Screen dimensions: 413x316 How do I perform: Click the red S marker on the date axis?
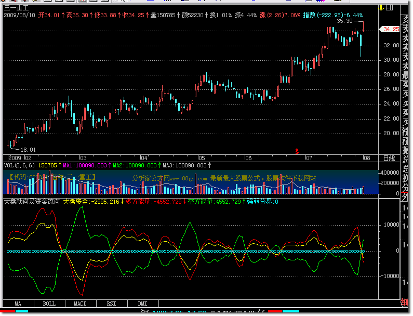(x=297, y=151)
